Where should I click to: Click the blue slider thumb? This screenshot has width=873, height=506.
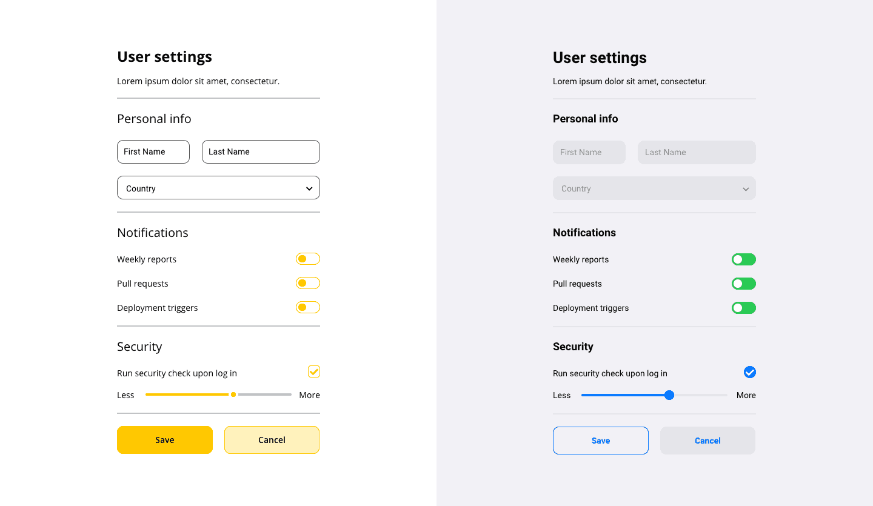[669, 394]
